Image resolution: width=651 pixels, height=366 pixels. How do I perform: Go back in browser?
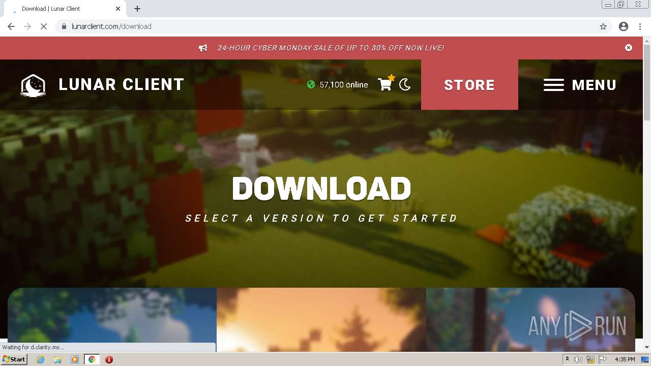[x=11, y=26]
